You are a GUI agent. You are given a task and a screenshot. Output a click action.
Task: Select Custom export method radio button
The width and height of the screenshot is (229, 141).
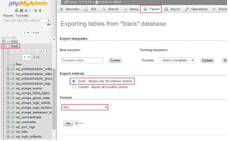point(74,87)
